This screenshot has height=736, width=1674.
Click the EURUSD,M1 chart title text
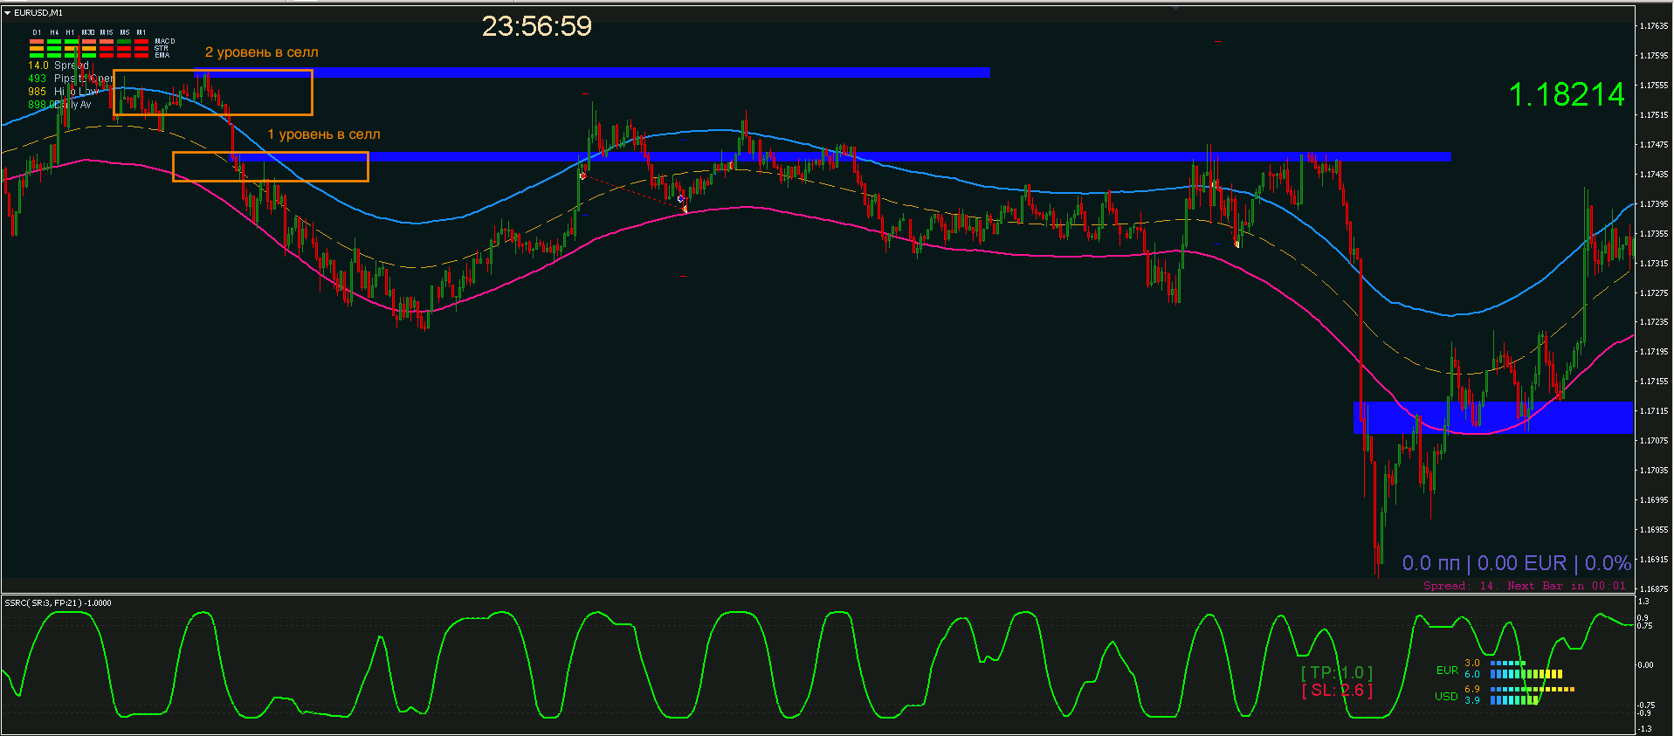[38, 13]
